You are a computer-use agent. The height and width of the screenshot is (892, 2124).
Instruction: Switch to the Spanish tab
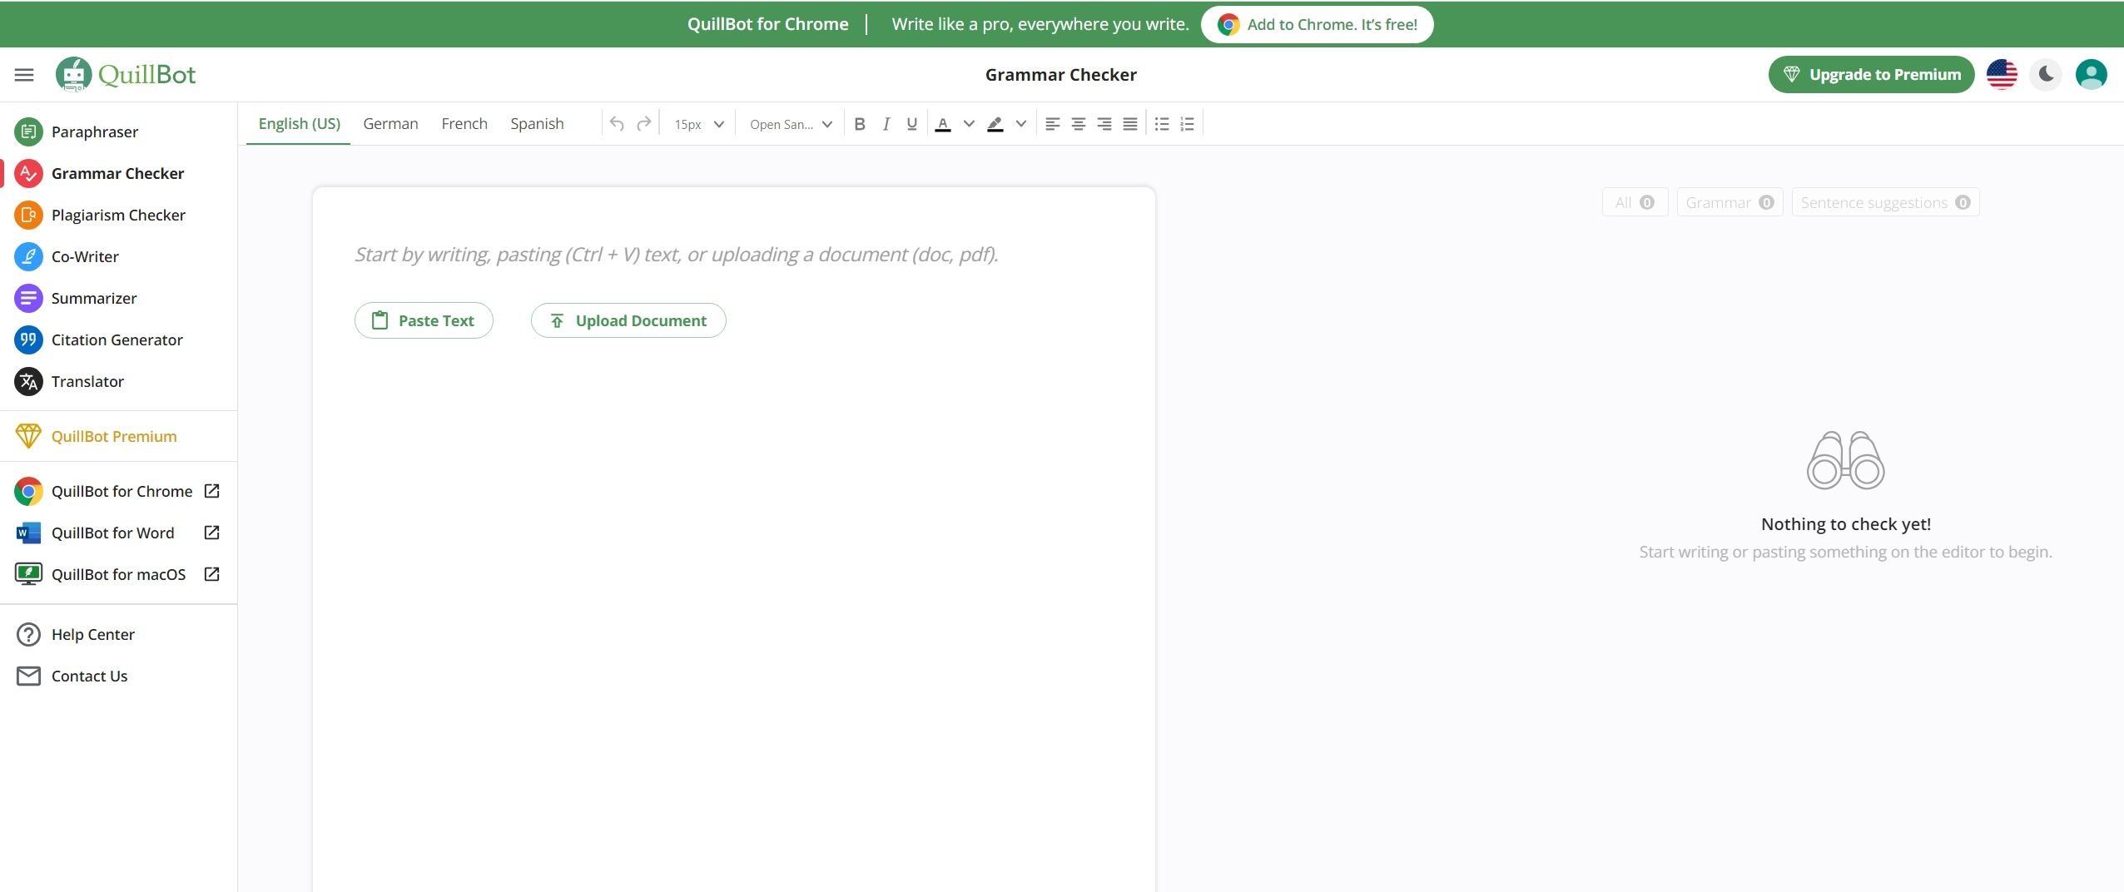tap(537, 123)
